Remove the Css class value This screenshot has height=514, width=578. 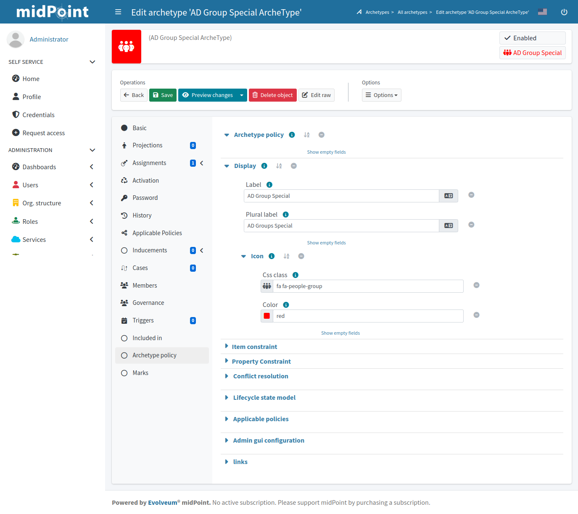(477, 285)
